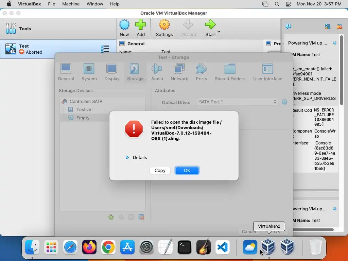The height and width of the screenshot is (261, 348).
Task: Open the App Store from the Dock
Action: tap(127, 247)
